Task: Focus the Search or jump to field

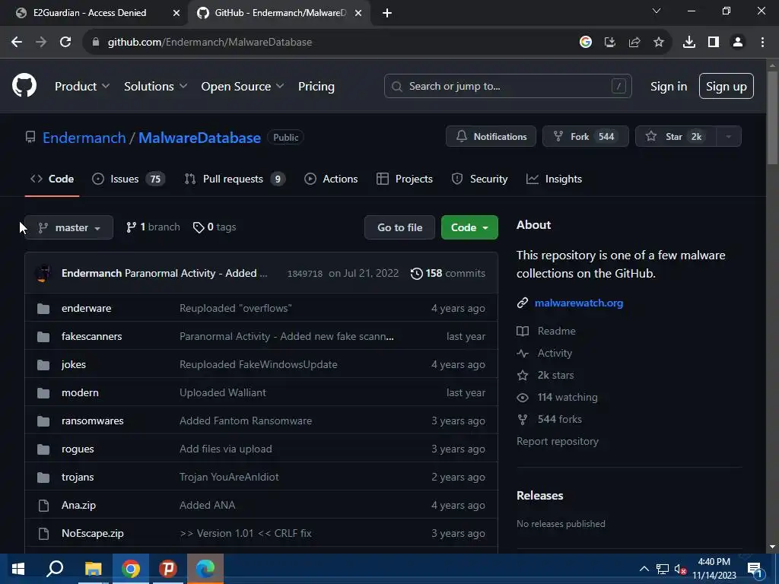Action: [x=507, y=86]
